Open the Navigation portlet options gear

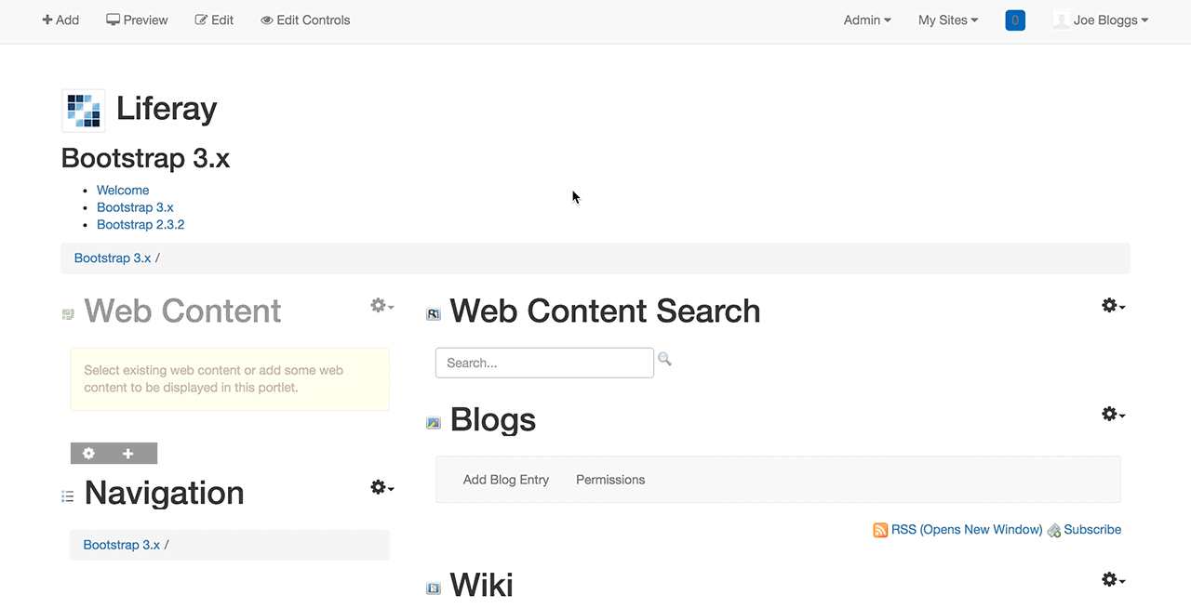pos(379,487)
